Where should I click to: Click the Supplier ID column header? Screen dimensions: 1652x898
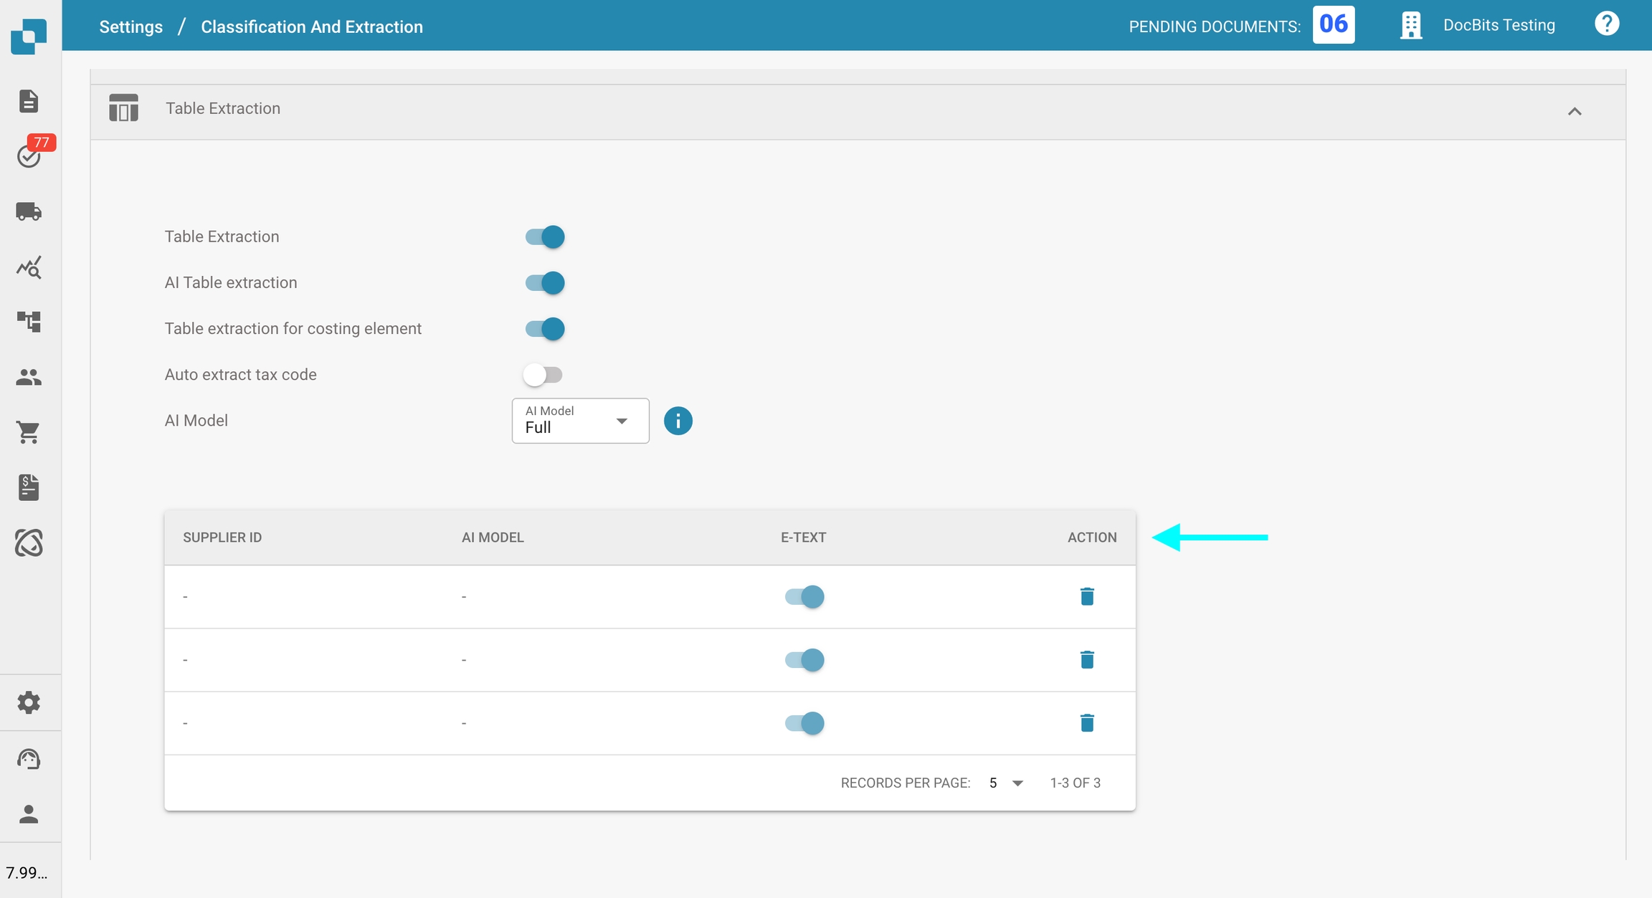click(222, 538)
